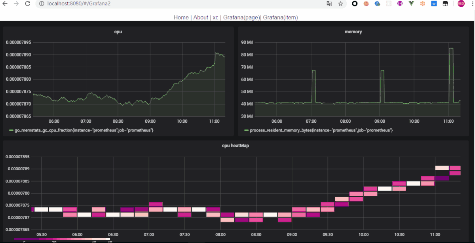Click the translate page icon
The image size is (475, 243).
tap(329, 4)
